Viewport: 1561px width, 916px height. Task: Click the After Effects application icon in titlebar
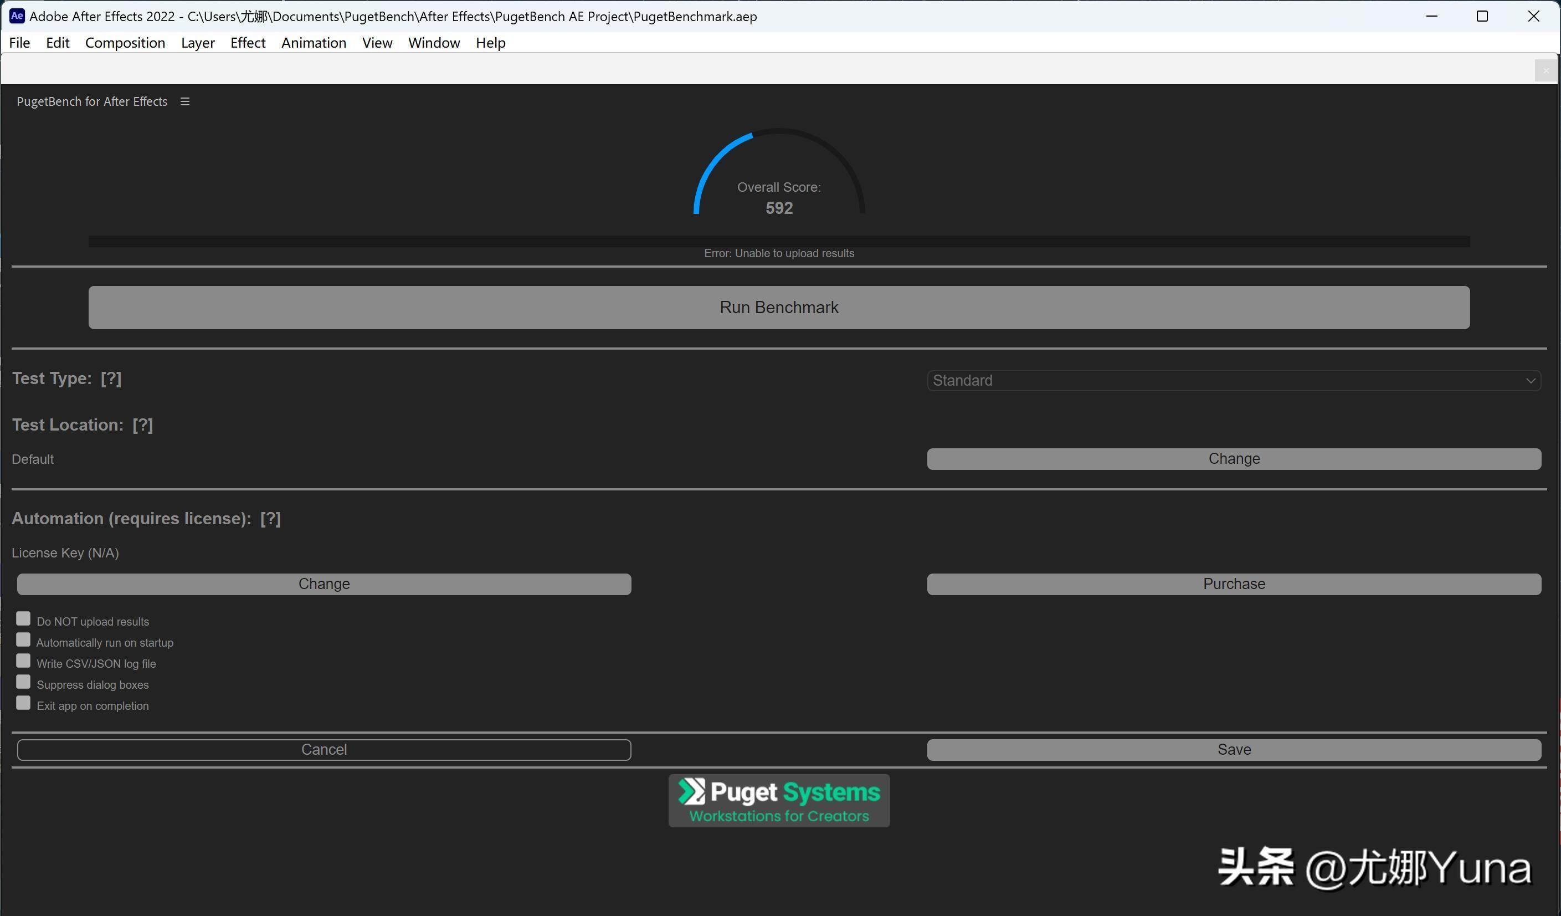(17, 16)
